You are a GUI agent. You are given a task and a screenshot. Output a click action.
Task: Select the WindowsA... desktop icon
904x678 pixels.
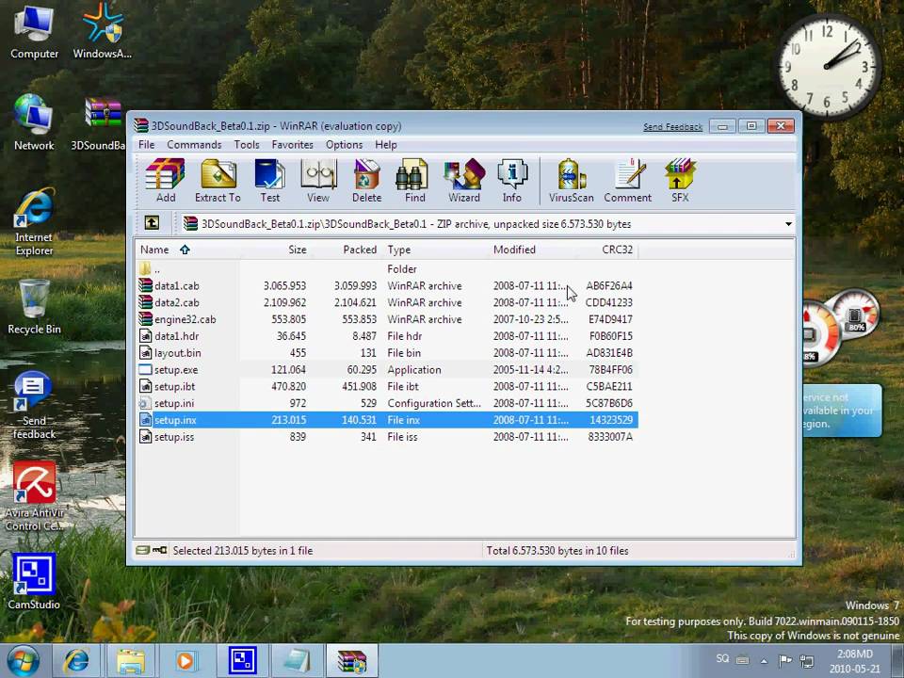[x=103, y=32]
